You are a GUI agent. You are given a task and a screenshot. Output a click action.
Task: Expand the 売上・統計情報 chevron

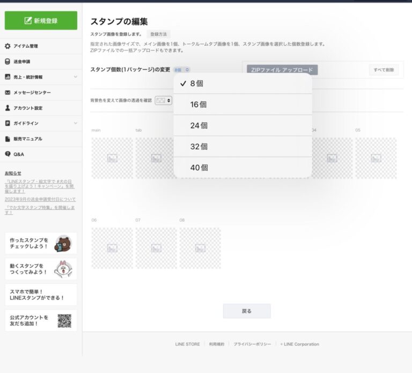pyautogui.click(x=75, y=77)
